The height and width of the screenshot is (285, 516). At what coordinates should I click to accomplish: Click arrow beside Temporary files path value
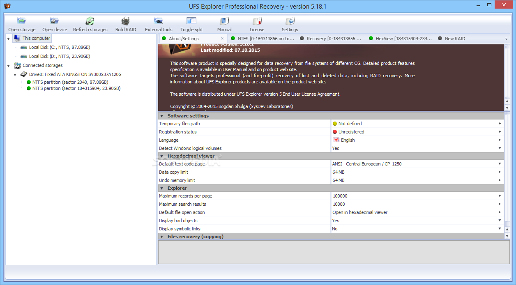click(x=500, y=124)
